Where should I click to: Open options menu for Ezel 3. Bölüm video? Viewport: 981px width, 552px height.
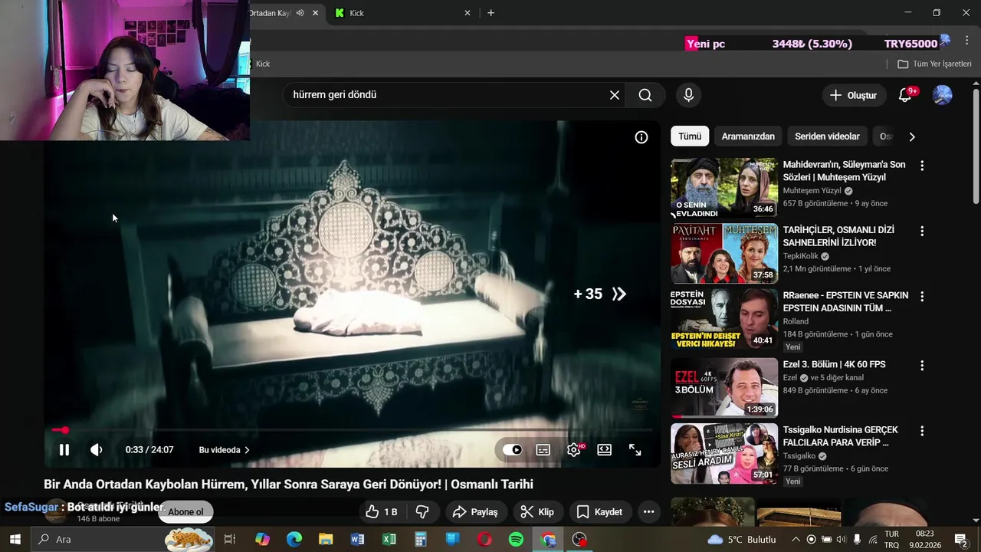tap(922, 366)
